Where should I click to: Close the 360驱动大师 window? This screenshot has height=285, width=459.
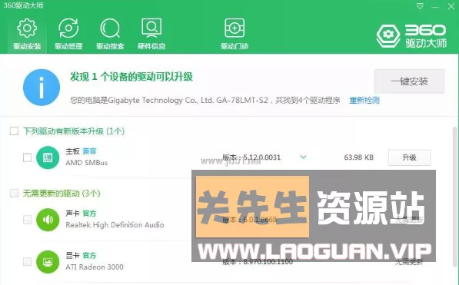[451, 6]
